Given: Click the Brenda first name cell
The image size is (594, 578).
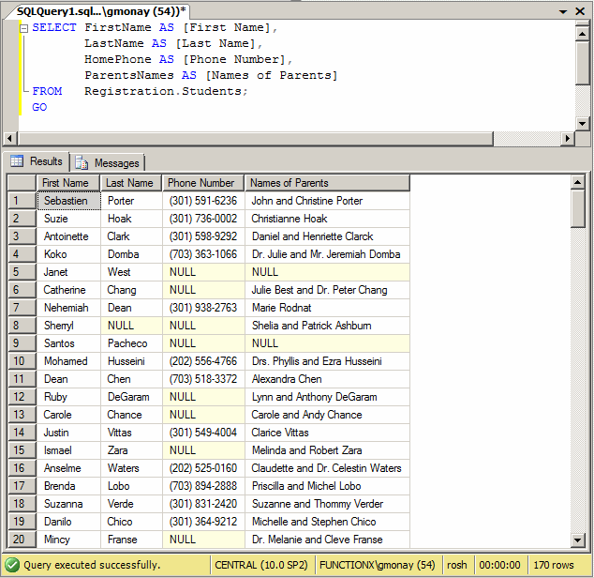Looking at the screenshot, I should (x=68, y=486).
